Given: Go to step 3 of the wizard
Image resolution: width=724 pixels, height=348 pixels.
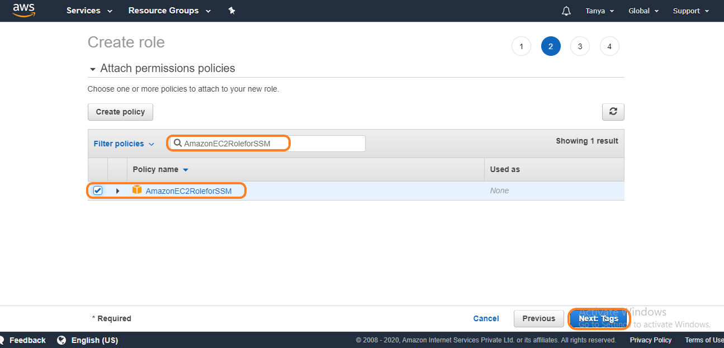Looking at the screenshot, I should click(x=580, y=46).
